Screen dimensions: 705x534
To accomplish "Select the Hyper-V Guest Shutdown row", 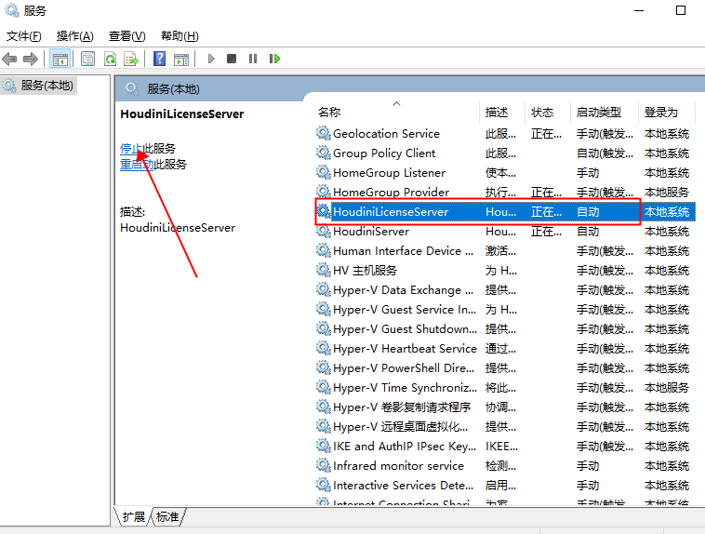I will coord(505,329).
